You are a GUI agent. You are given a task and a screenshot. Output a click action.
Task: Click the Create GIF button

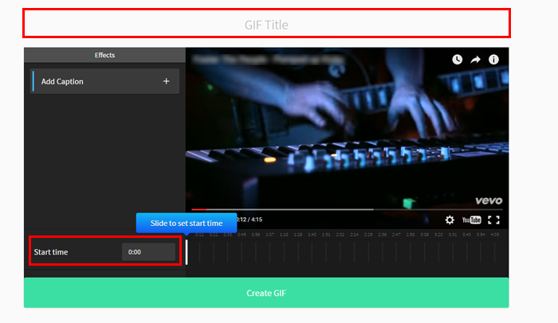(266, 293)
